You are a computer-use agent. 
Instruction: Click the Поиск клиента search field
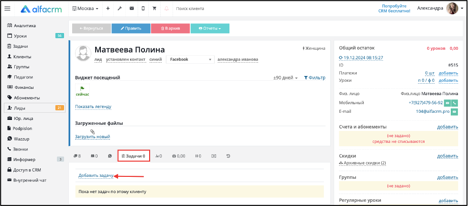point(209,9)
